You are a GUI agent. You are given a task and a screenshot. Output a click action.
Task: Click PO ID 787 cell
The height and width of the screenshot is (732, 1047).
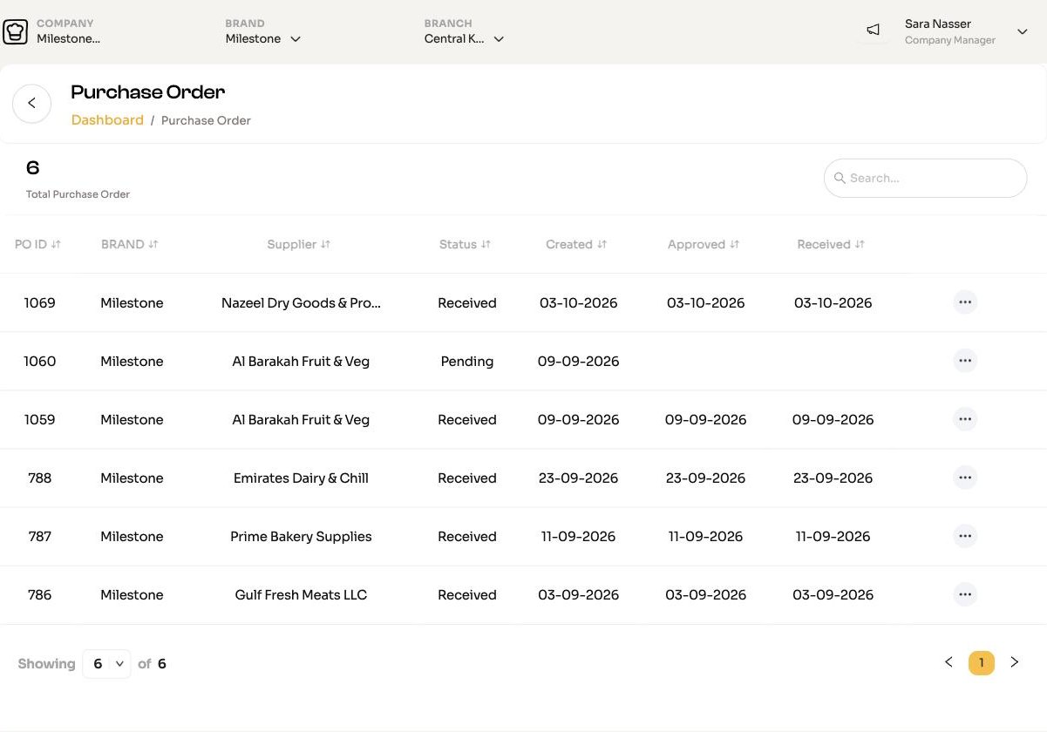[x=39, y=537]
